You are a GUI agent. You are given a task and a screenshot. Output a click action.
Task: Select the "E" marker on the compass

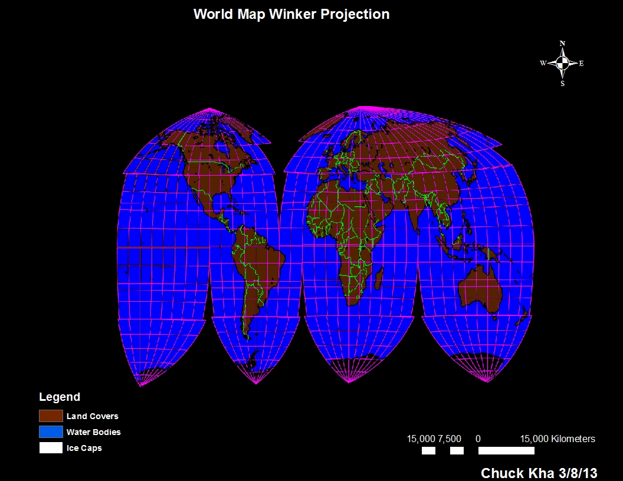coord(581,62)
